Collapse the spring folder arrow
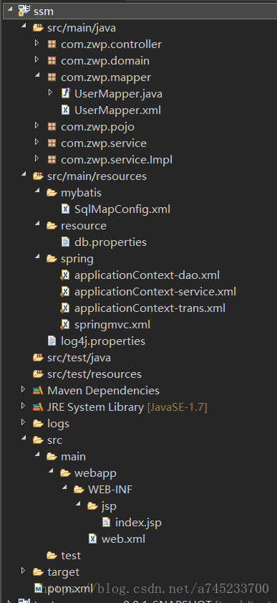This screenshot has width=277, height=603. point(38,257)
